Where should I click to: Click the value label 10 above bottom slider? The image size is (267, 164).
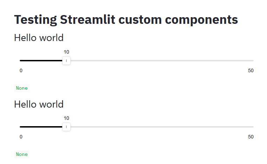[66, 118]
